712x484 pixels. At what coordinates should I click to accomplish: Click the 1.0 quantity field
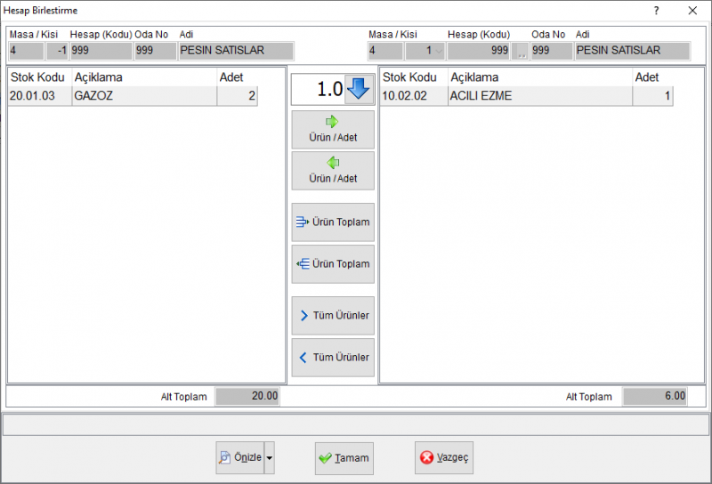(x=319, y=89)
